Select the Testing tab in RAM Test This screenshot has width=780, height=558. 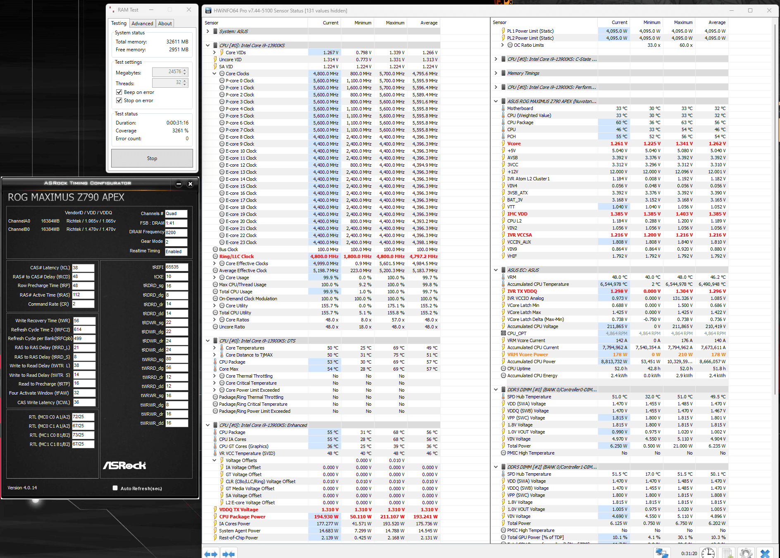[x=119, y=23]
